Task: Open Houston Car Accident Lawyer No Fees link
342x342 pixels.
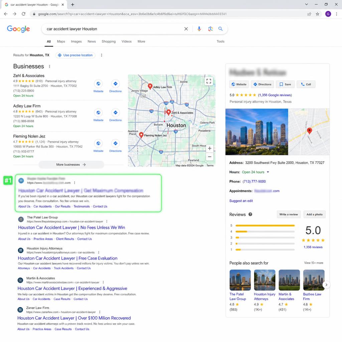Action: pos(71,227)
